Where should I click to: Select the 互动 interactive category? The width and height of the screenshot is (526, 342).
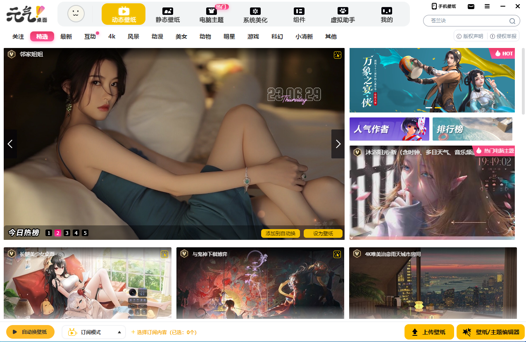(90, 36)
